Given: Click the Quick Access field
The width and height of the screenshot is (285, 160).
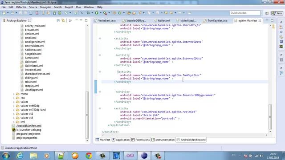Looking at the screenshot, I should (245, 13).
